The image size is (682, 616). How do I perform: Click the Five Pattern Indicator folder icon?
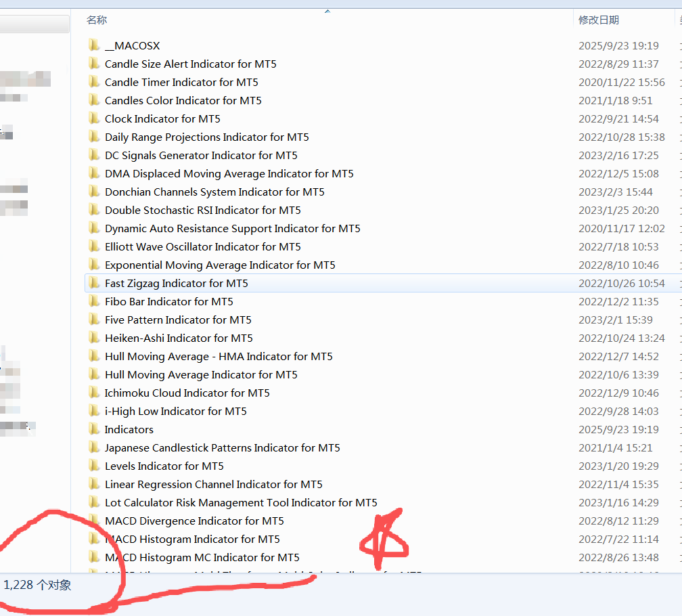pyautogui.click(x=94, y=320)
